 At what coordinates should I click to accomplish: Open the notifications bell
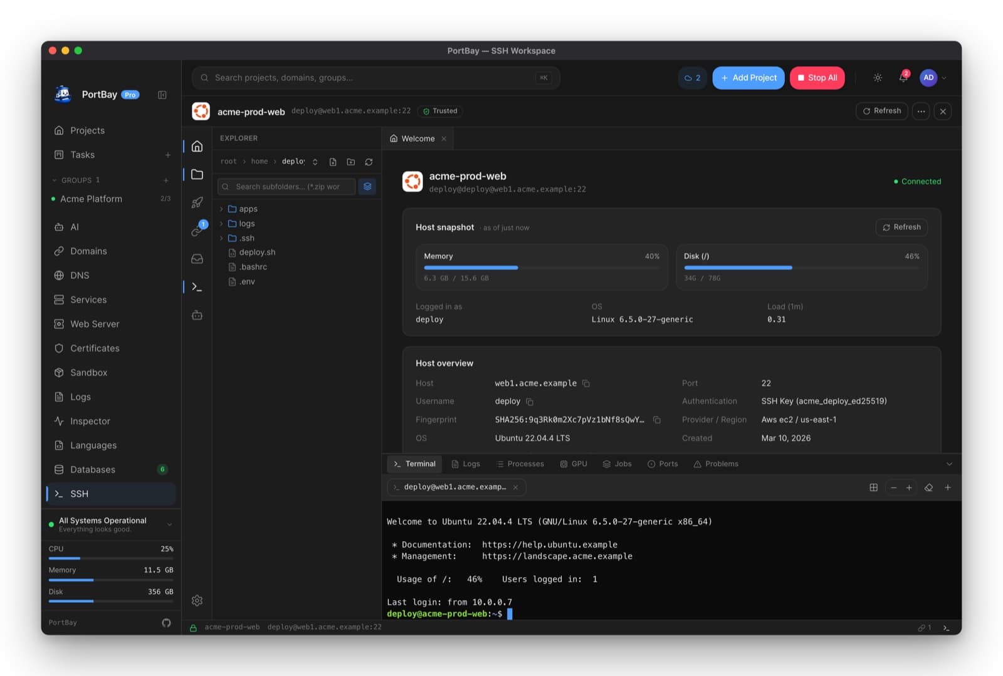pyautogui.click(x=903, y=78)
